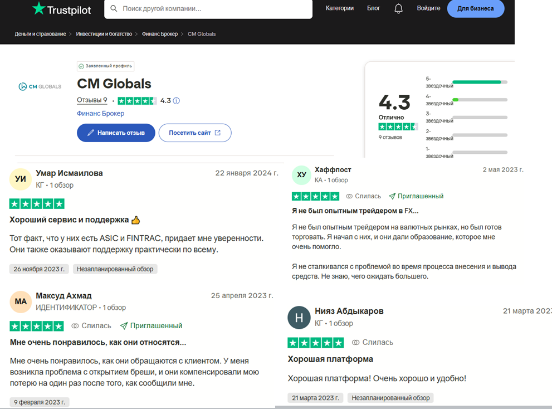Click the search another company field
This screenshot has width=552, height=409.
(x=214, y=9)
